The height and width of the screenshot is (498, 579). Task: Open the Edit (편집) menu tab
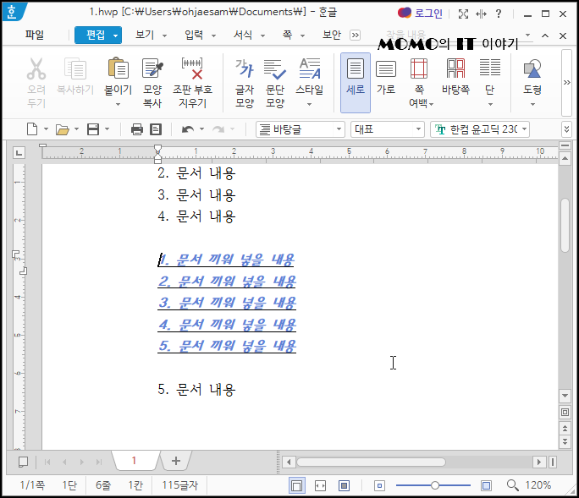click(98, 35)
